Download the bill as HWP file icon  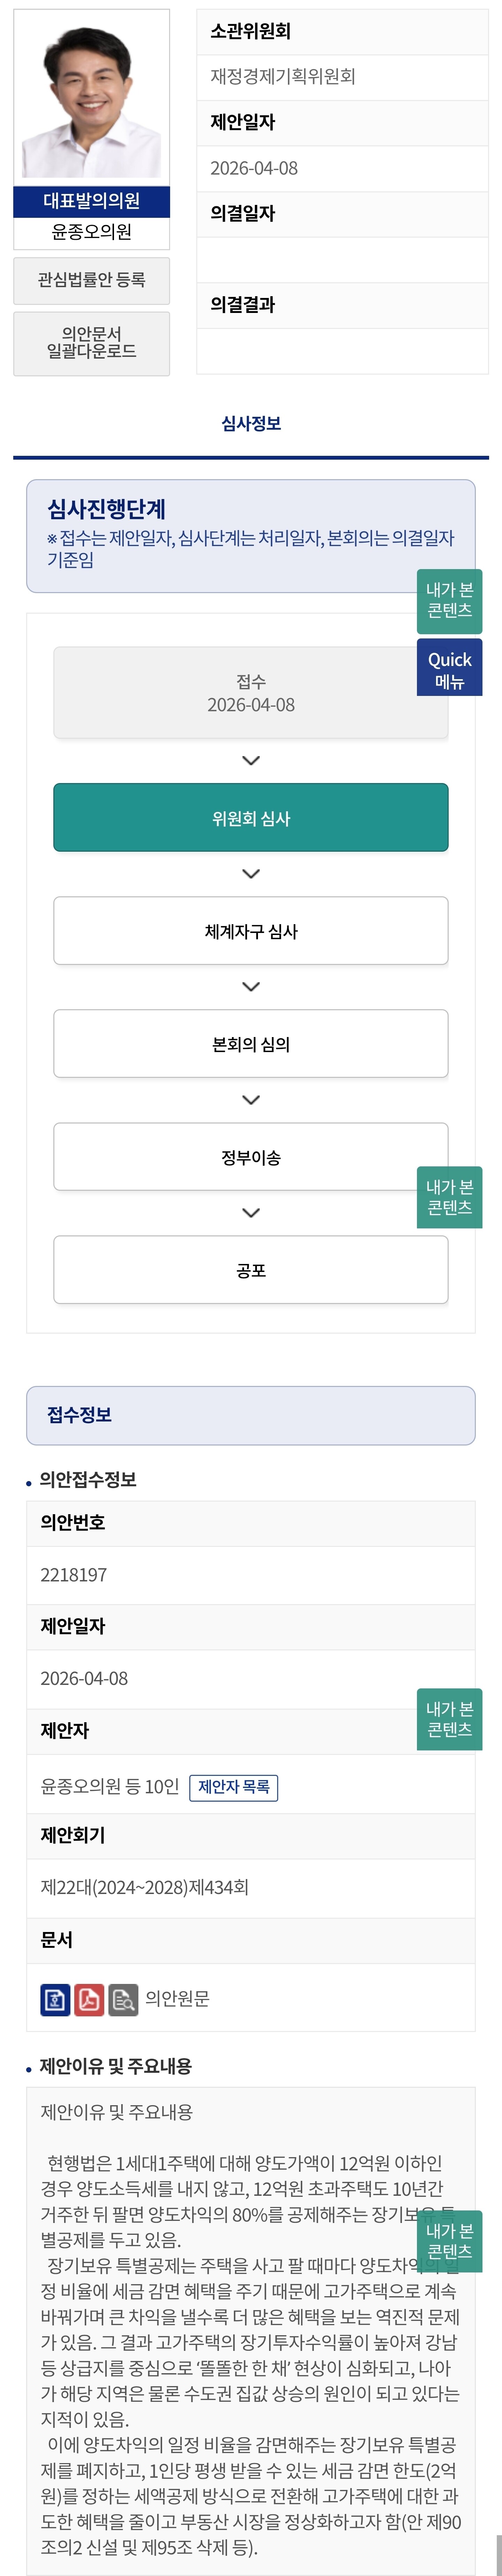point(55,1998)
